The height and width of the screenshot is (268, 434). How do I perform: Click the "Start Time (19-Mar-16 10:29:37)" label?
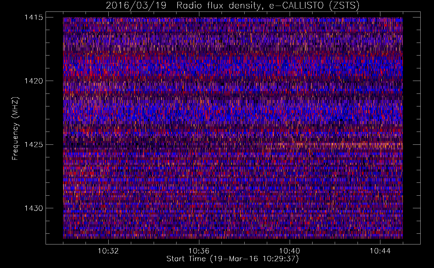click(x=233, y=259)
